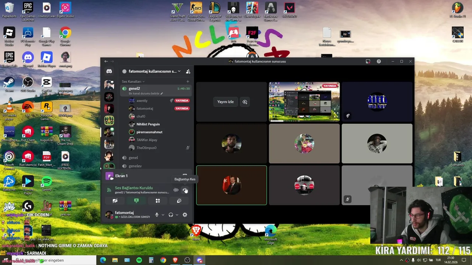Open fatomontaj user profile panel

pyautogui.click(x=128, y=215)
